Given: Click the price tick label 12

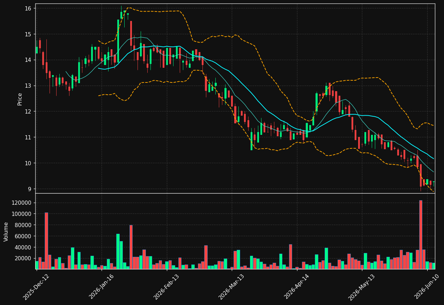Looking at the screenshot, I should (28, 111).
